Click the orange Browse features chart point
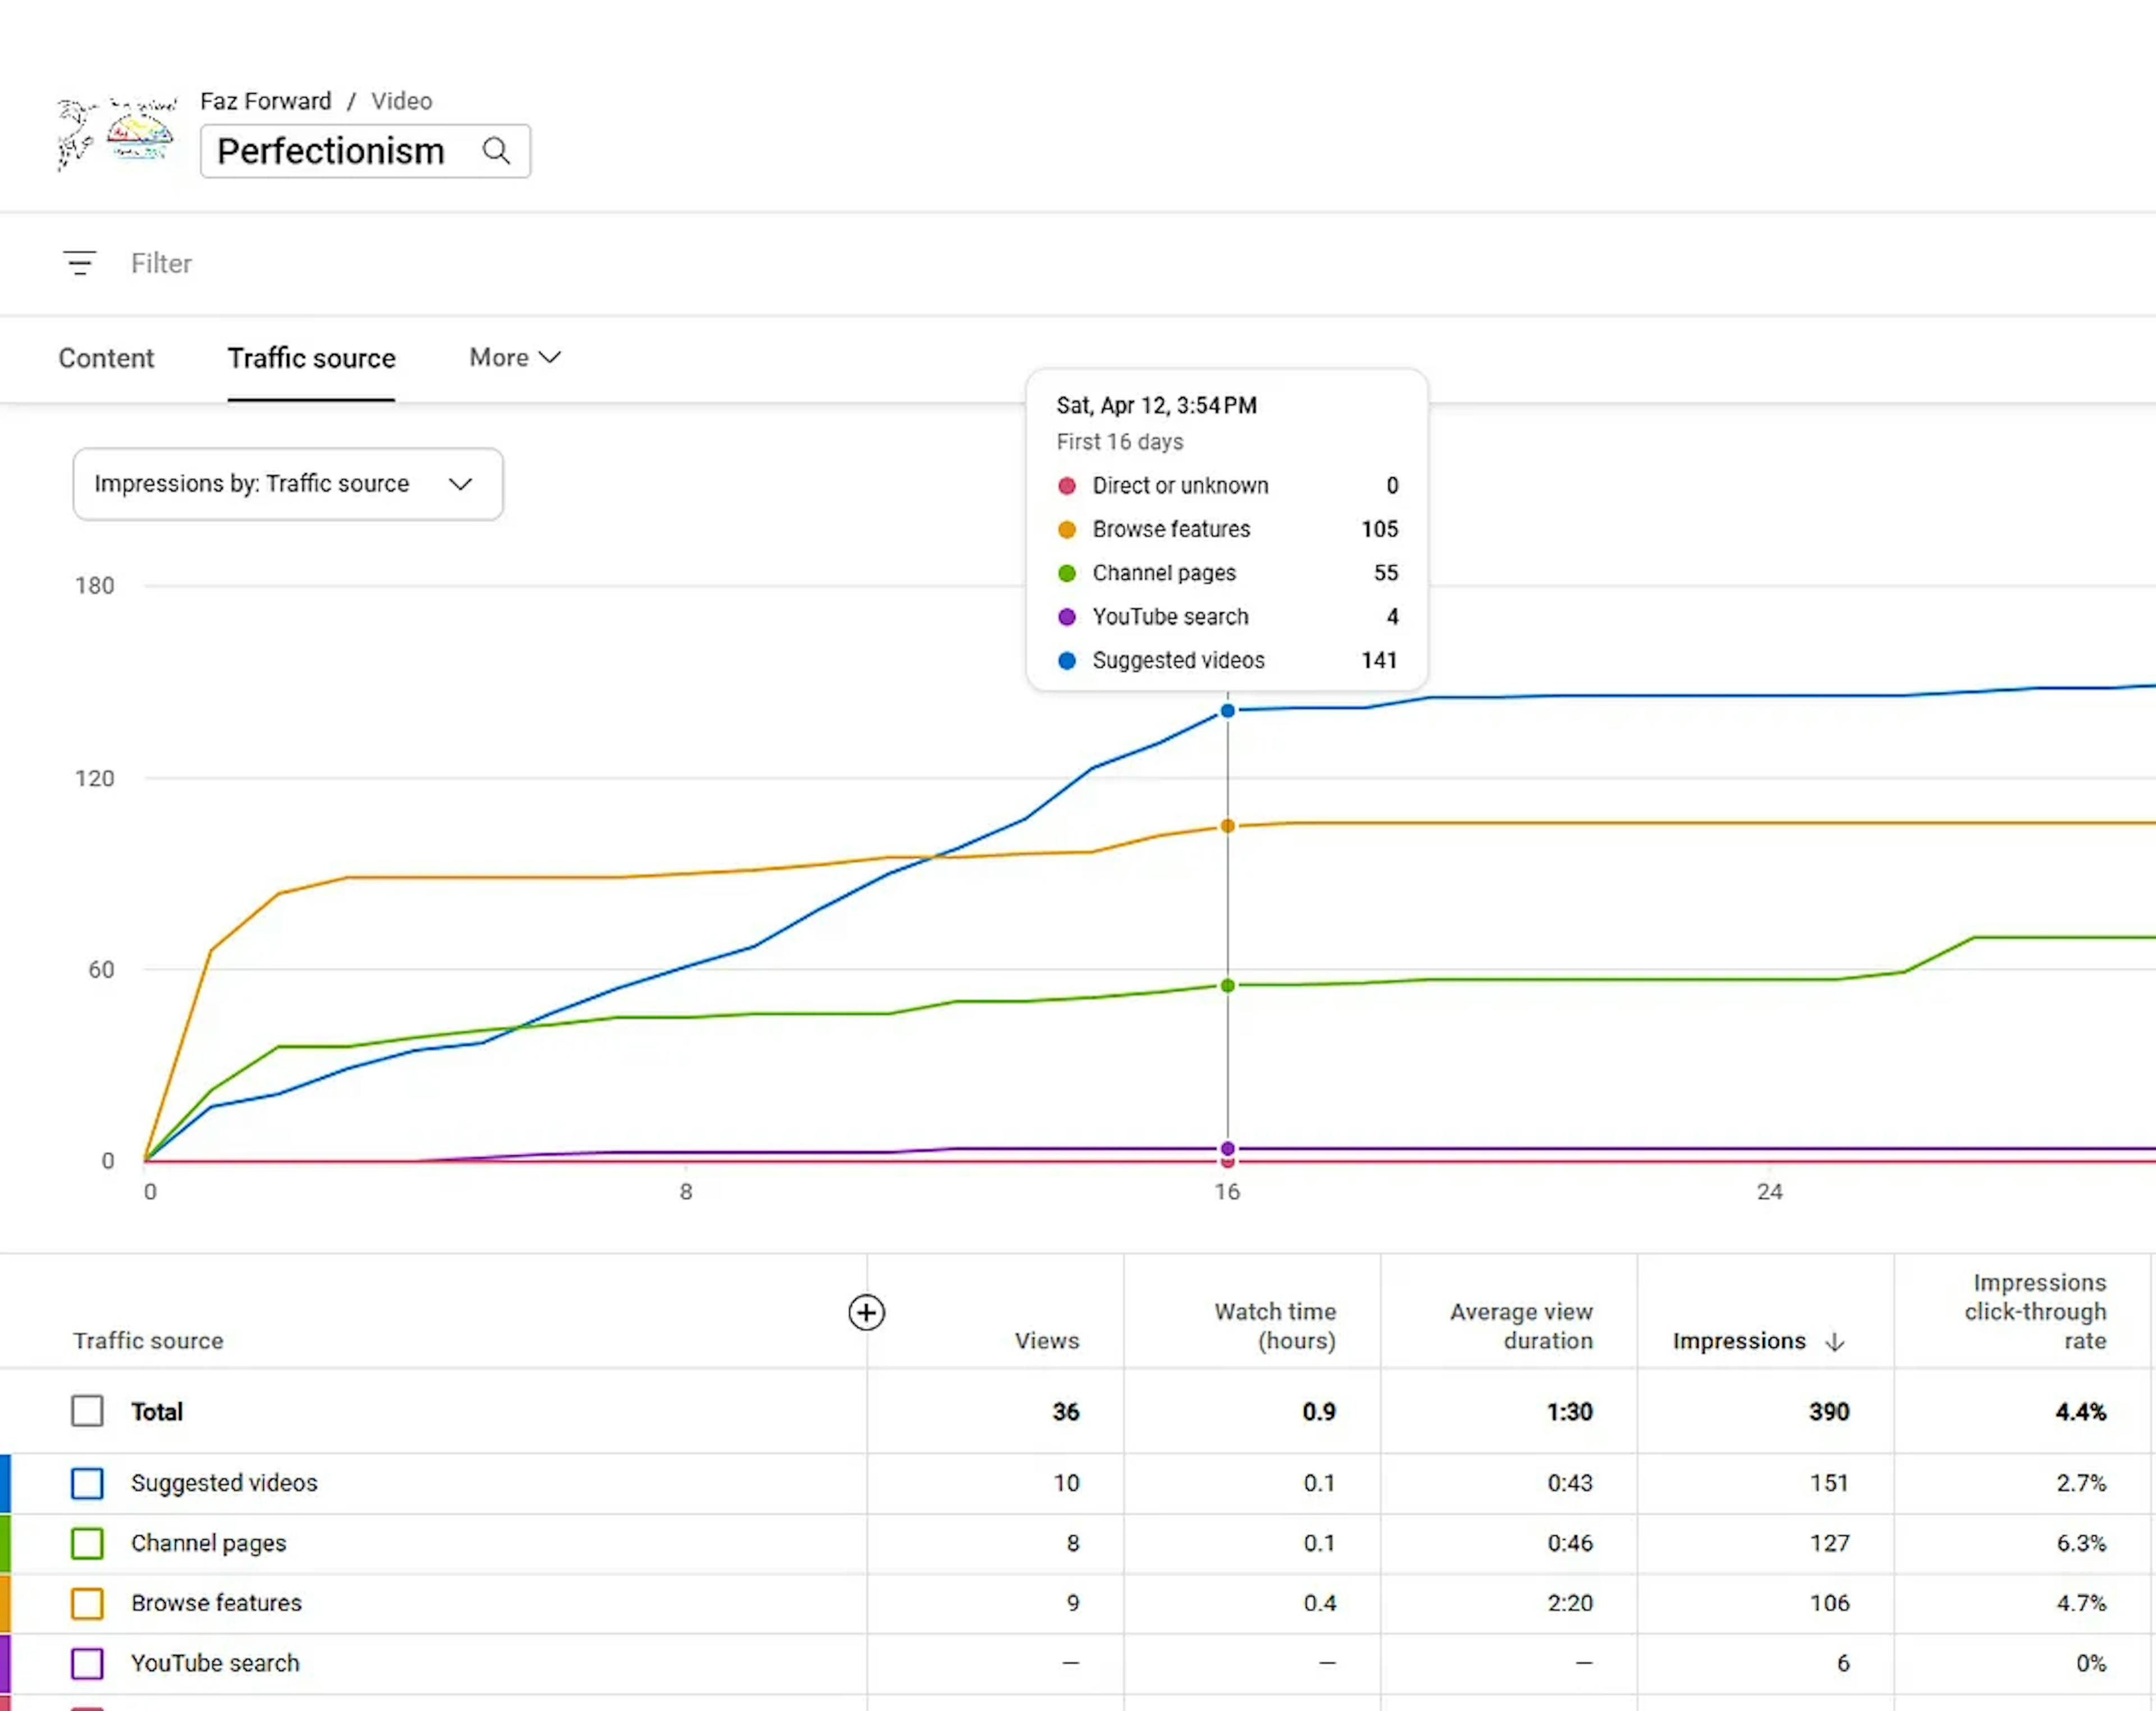The image size is (2156, 1711). pyautogui.click(x=1227, y=826)
